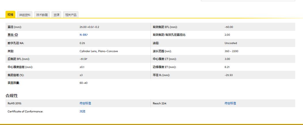Open RoHS 2015 符合标准 link
The image size is (303, 125).
point(85,103)
